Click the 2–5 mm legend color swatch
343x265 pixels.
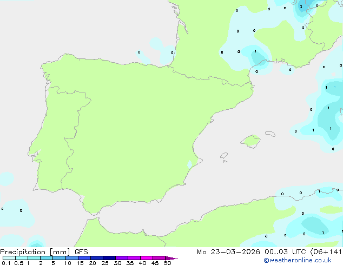coord(47,258)
